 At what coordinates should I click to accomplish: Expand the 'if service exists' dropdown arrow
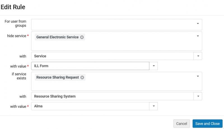click(198, 76)
